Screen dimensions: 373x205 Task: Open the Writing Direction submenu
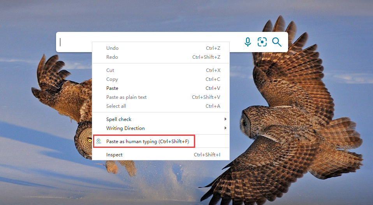[161, 128]
